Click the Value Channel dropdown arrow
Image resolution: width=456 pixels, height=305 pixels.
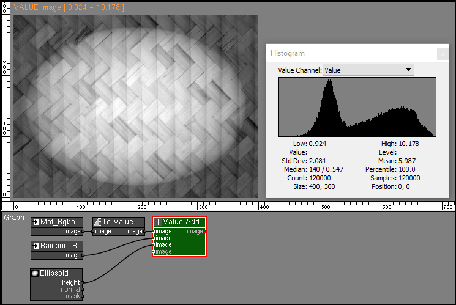408,70
